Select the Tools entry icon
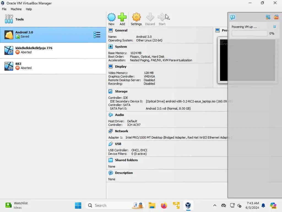Screen dimensions: 282x212 (9, 19)
